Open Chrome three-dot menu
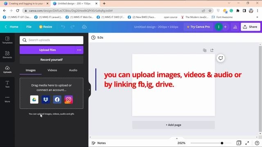Image resolution: width=262 pixels, height=147 pixels. [x=257, y=11]
